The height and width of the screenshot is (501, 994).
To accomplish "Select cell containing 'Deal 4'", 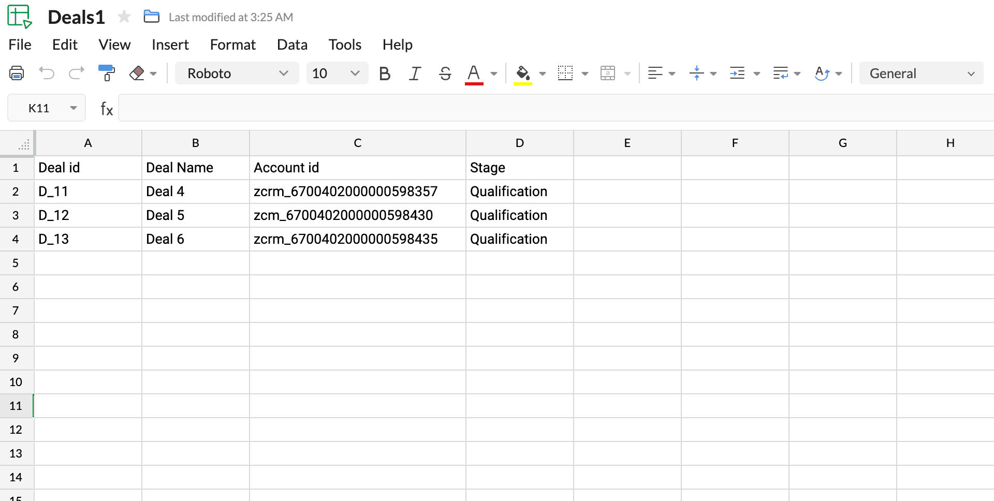I will pos(196,191).
